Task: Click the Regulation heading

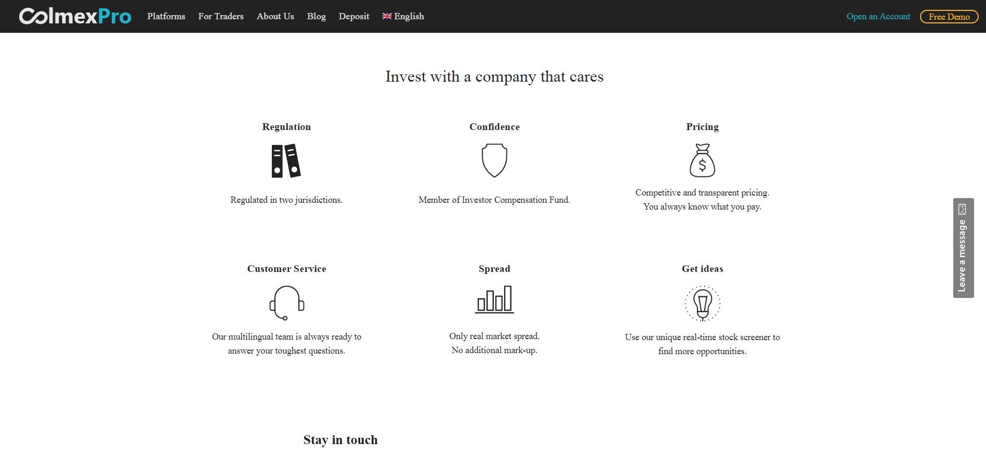Action: tap(286, 127)
